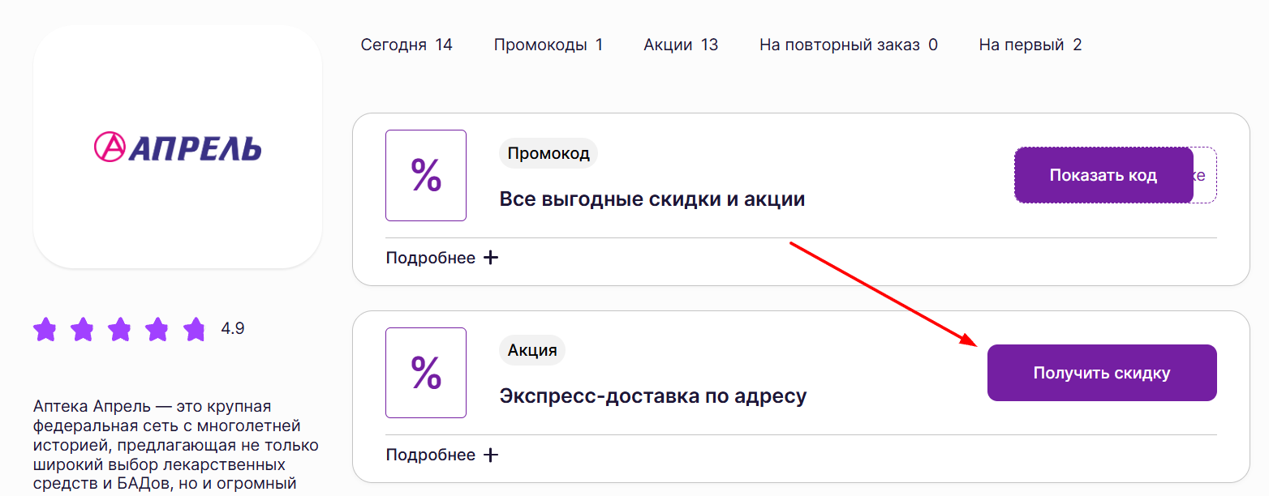The width and height of the screenshot is (1269, 496).
Task: Click the Промокод label badge
Action: tap(548, 152)
